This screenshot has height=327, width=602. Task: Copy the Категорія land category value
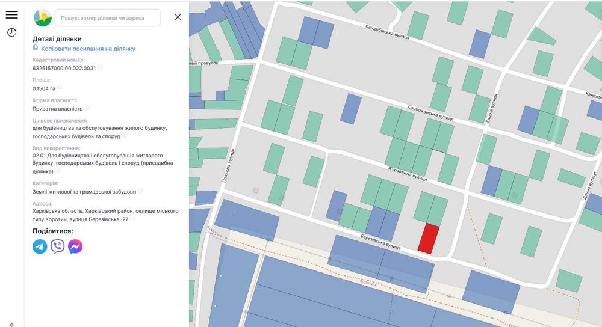click(x=140, y=191)
